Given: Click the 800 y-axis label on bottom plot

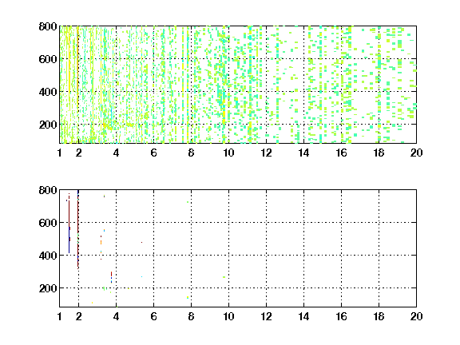Looking at the screenshot, I should tap(48, 190).
